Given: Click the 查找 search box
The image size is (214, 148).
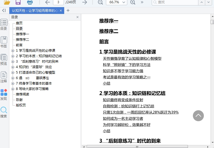Looking at the screenshot, I should coord(175,2).
